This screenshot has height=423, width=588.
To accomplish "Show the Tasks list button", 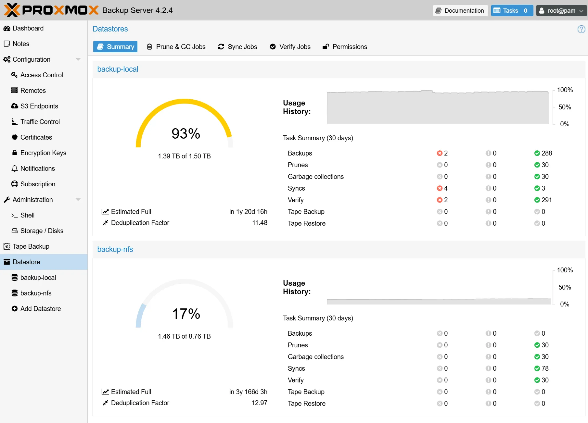I will 512,10.
